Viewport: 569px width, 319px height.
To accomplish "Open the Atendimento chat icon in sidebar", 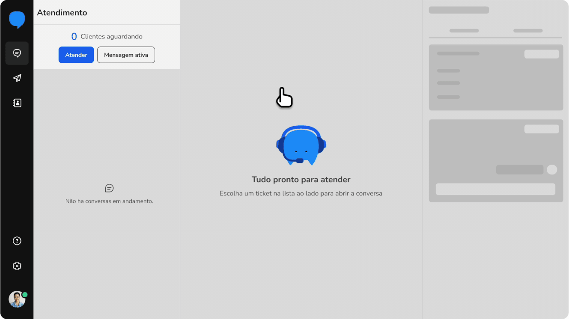I will pos(17,53).
